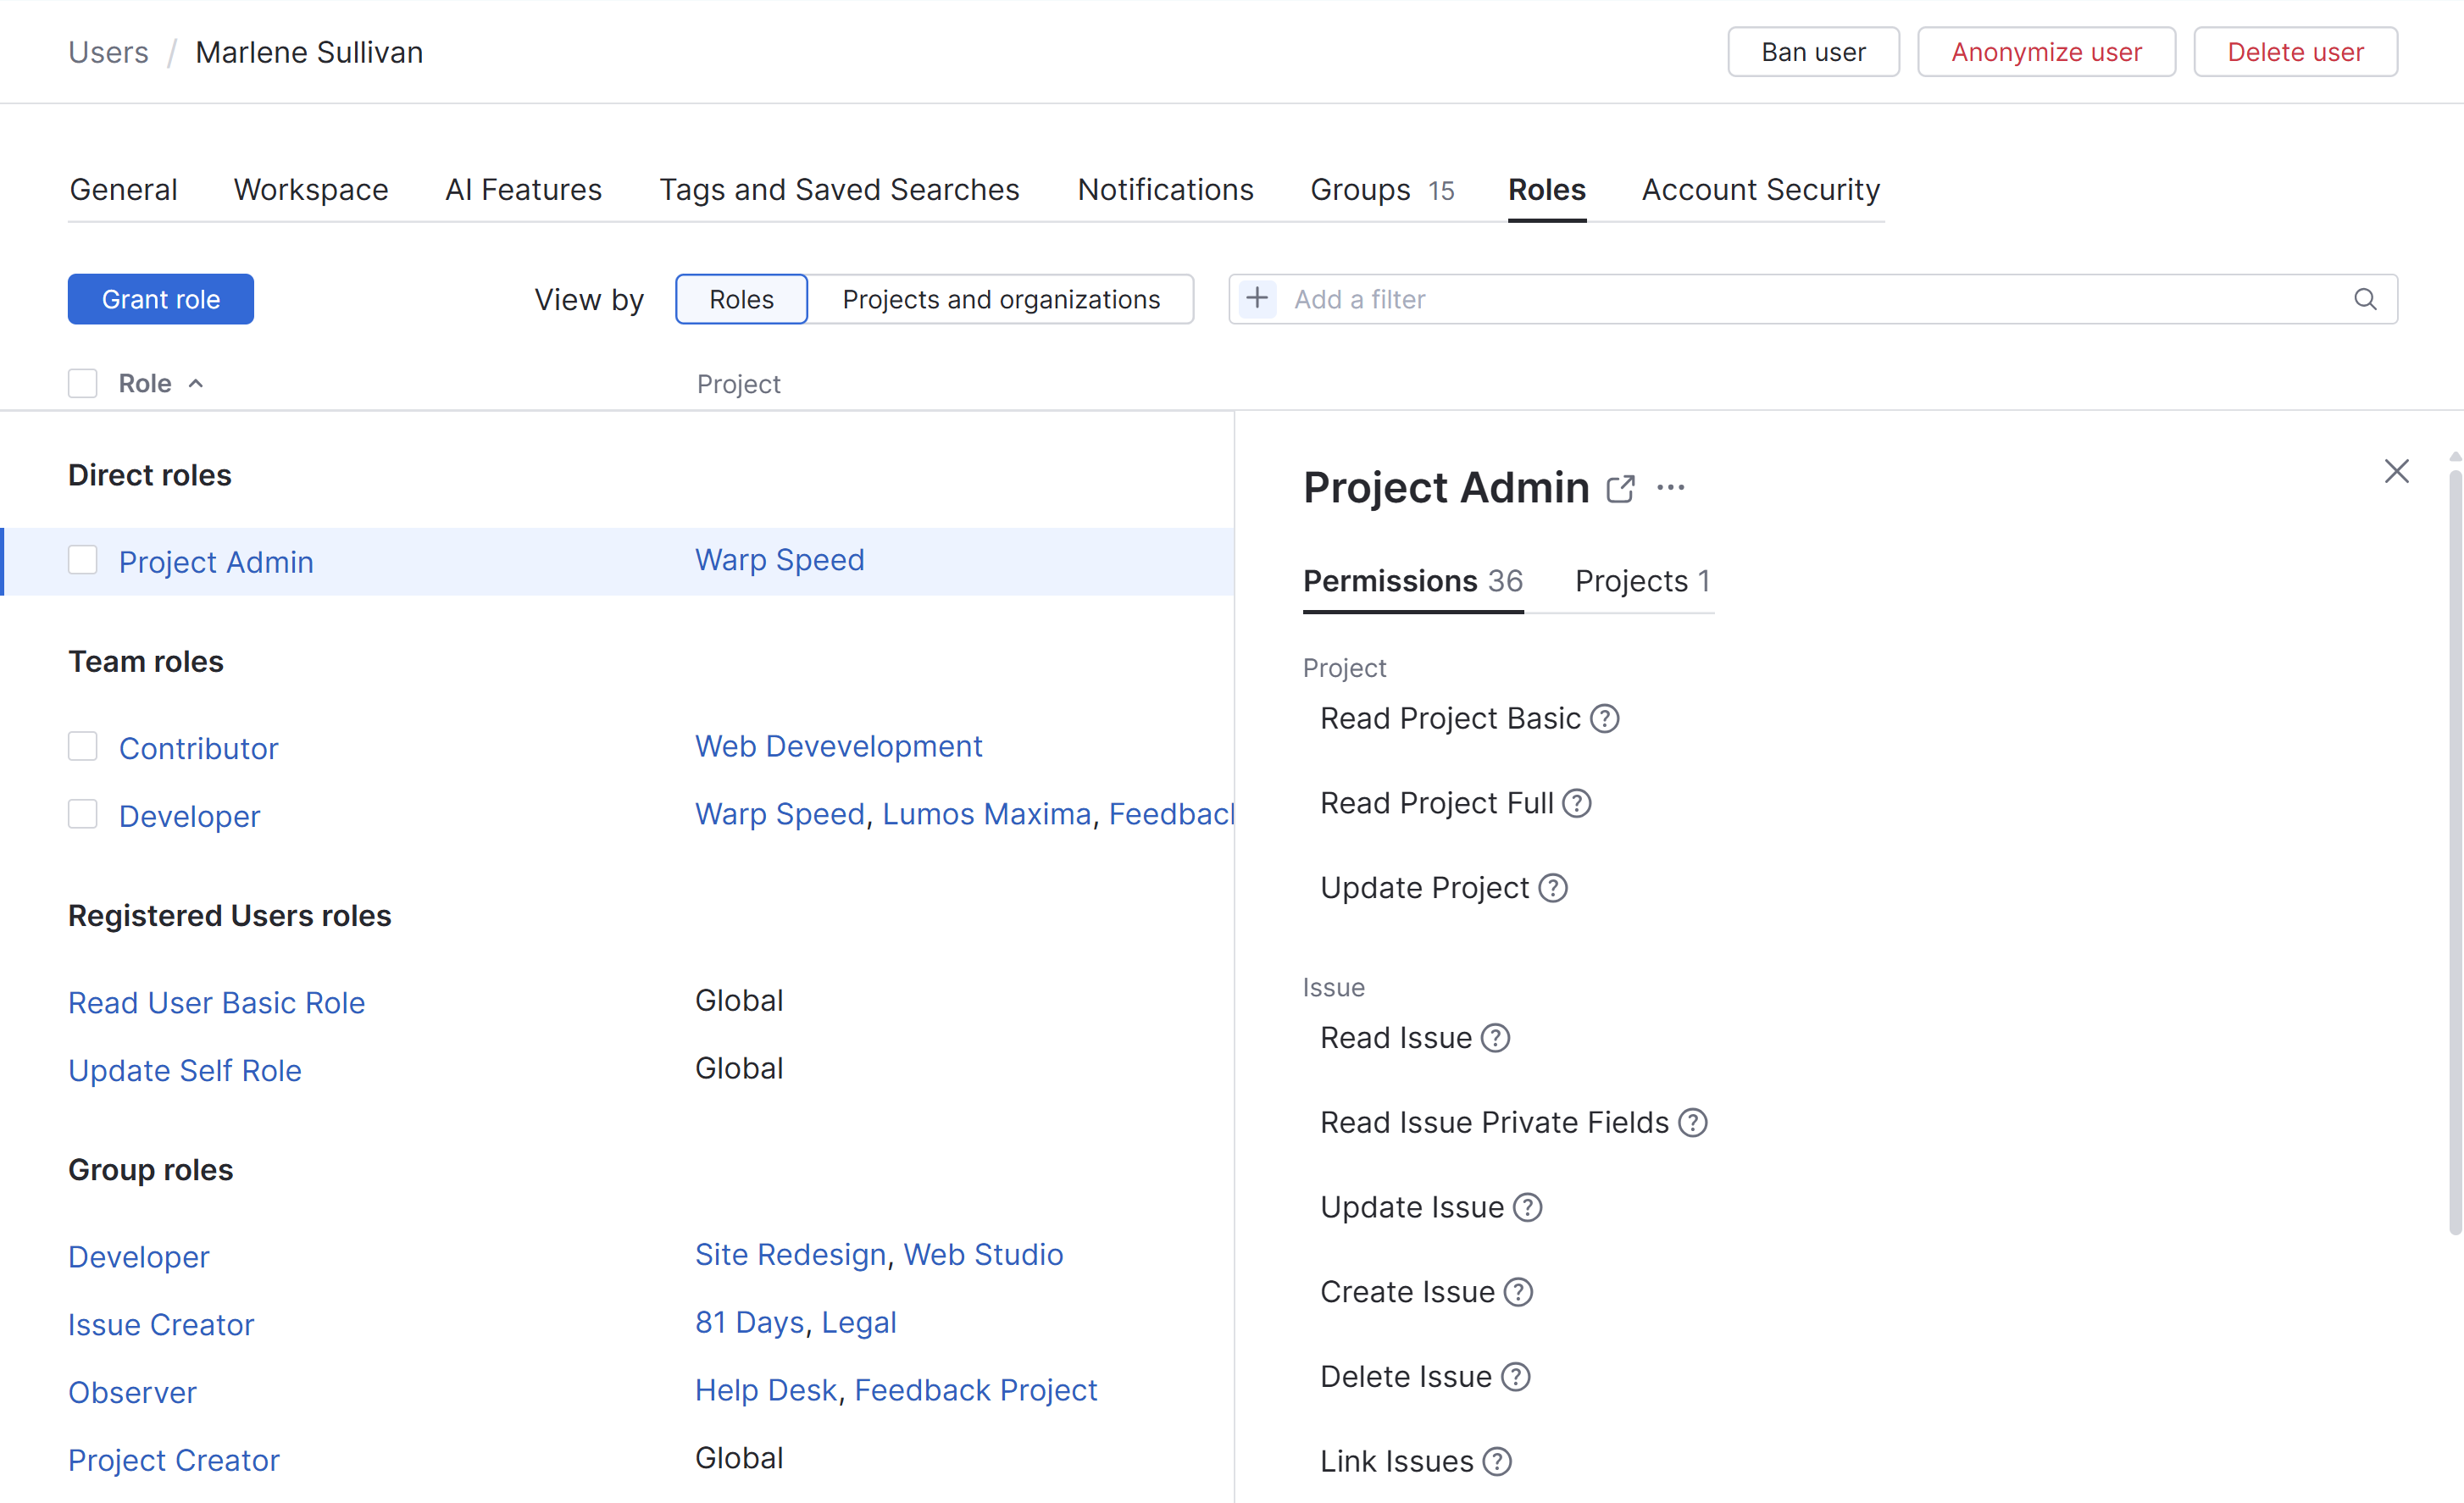Open the Lumos Maxima project link
Image resolution: width=2464 pixels, height=1503 pixels.
pos(986,814)
